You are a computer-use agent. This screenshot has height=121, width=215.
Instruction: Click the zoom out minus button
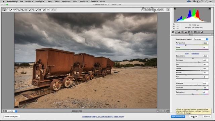tap(4, 111)
